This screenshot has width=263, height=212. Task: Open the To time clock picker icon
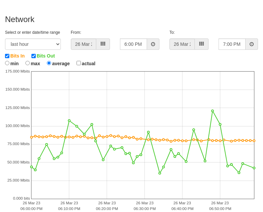click(x=252, y=44)
